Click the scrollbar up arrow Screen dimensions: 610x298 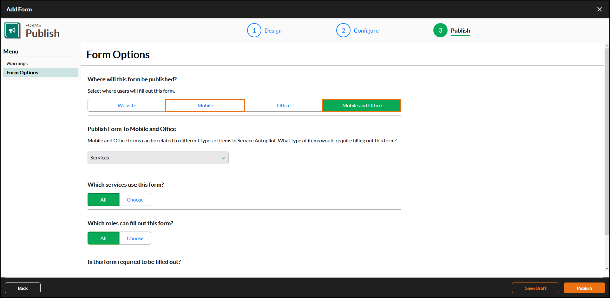pos(607,46)
